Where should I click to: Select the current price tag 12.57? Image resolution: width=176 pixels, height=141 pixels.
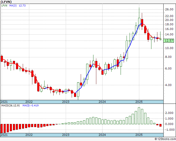(168, 41)
